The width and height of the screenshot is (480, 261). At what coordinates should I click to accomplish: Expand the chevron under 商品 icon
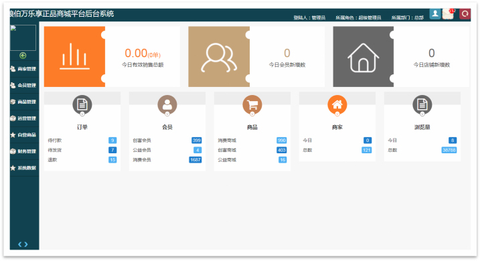[x=252, y=114]
